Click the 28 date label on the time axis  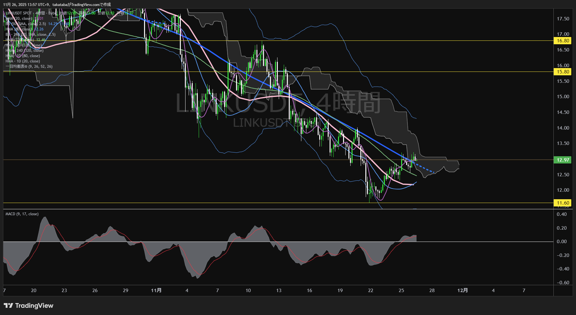pyautogui.click(x=432, y=290)
